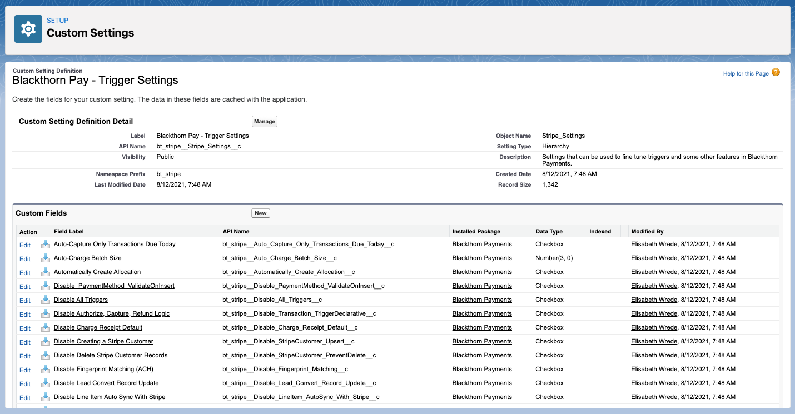Open Elisabeth Wrede link in Disable Lead Convert row
The width and height of the screenshot is (795, 414).
pos(654,383)
